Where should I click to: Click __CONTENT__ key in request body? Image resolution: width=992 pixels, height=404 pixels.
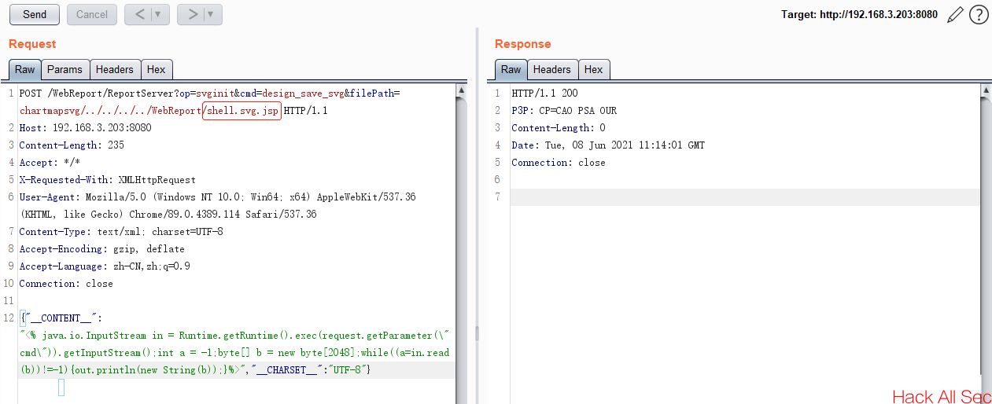(x=62, y=318)
